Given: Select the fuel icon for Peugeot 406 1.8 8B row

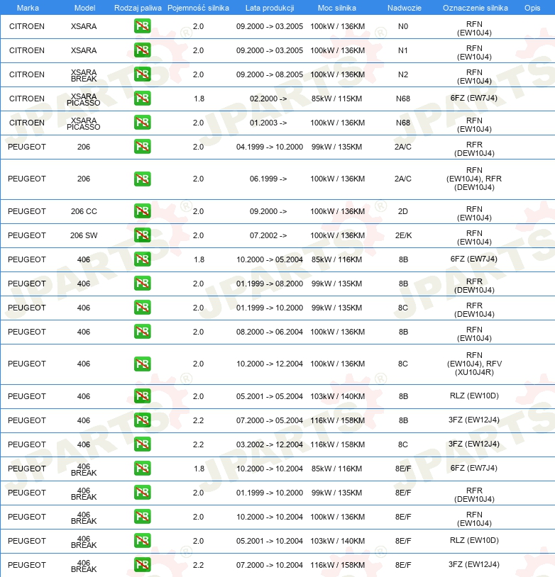Looking at the screenshot, I should tap(142, 259).
